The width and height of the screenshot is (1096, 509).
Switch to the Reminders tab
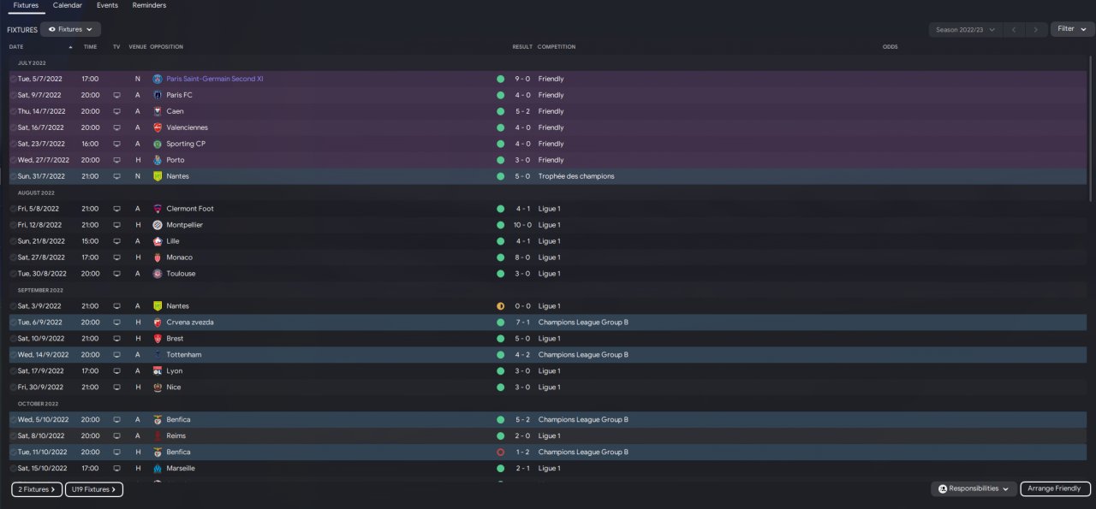(x=149, y=5)
